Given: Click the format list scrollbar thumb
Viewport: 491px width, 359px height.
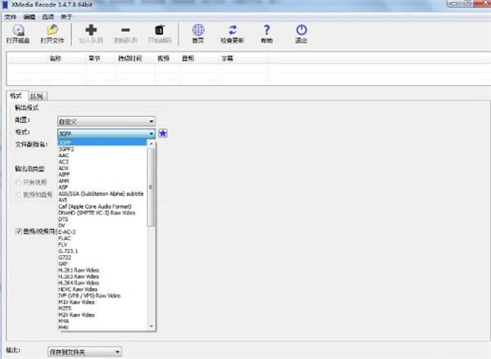Looking at the screenshot, I should click(x=151, y=186).
